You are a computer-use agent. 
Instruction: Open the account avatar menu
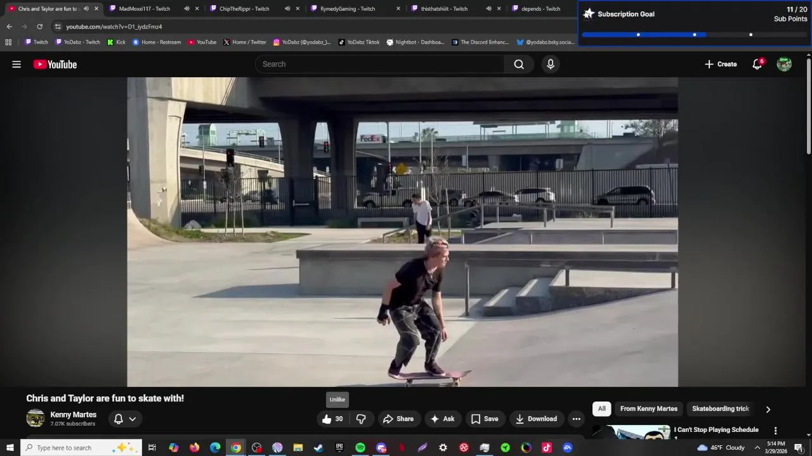coord(784,64)
